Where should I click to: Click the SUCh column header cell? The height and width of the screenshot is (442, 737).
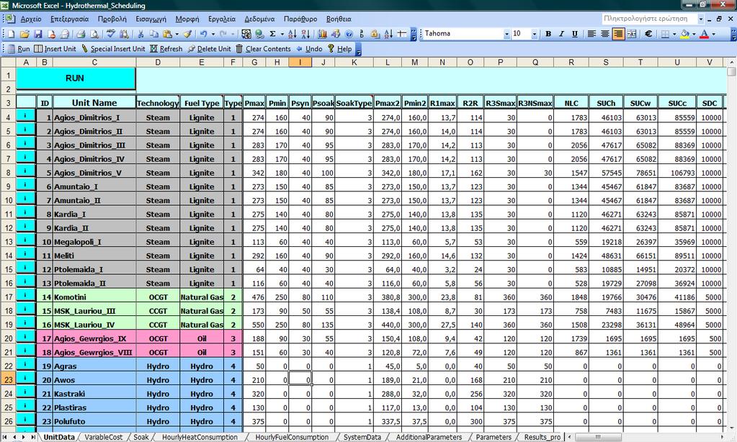click(x=606, y=103)
